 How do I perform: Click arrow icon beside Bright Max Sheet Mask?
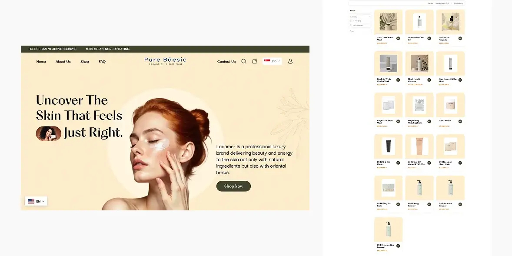tap(398, 121)
